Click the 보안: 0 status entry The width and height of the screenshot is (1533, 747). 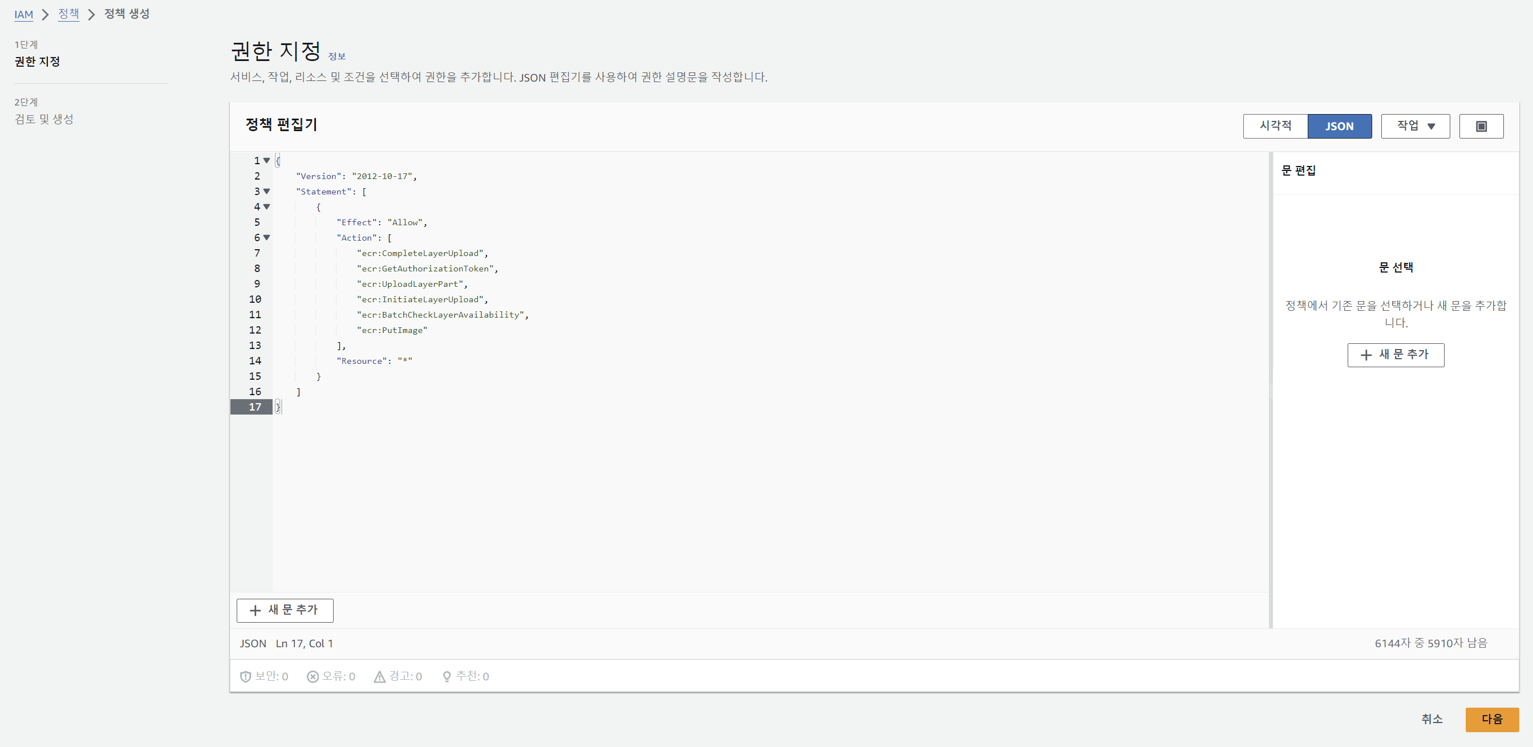(264, 676)
